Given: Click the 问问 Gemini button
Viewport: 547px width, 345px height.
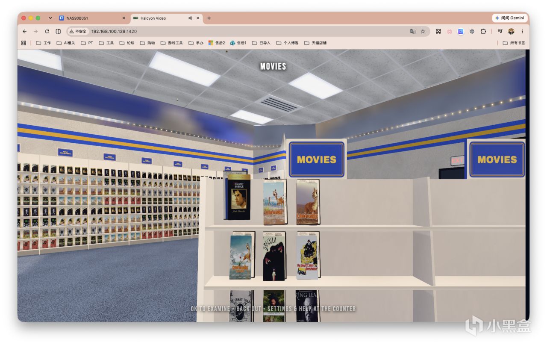Looking at the screenshot, I should pos(510,18).
